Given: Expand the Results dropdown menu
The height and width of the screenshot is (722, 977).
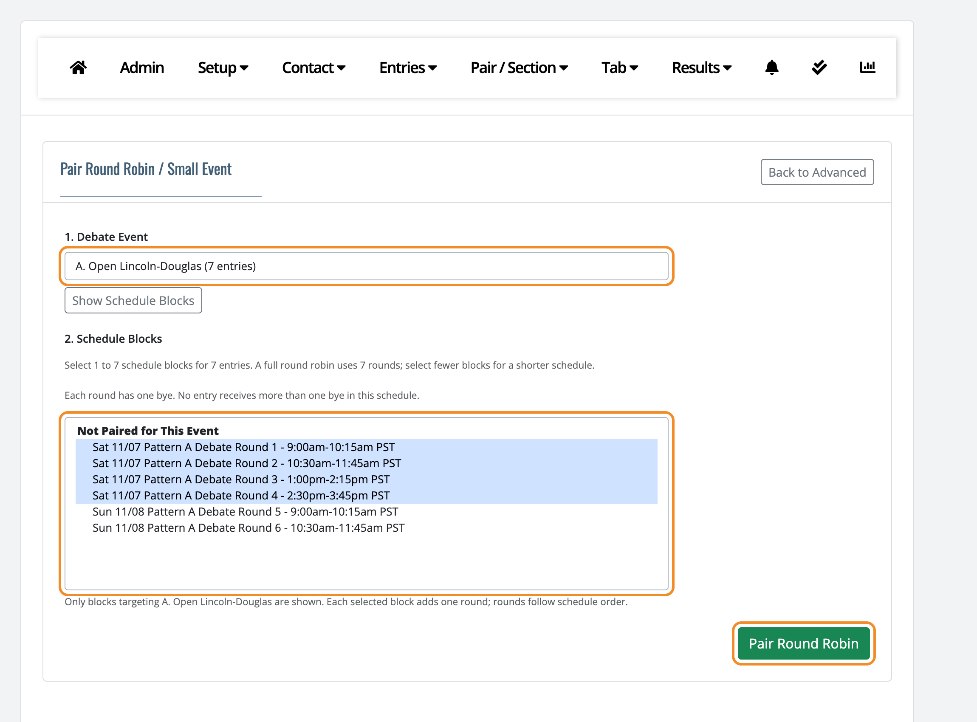Looking at the screenshot, I should [701, 68].
